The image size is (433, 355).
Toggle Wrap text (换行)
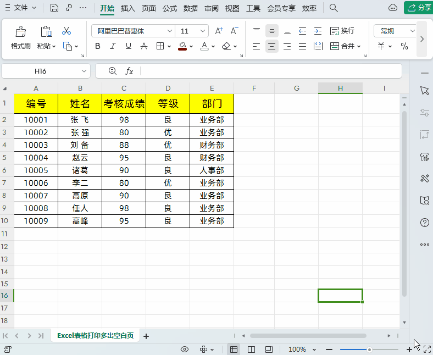(x=342, y=31)
